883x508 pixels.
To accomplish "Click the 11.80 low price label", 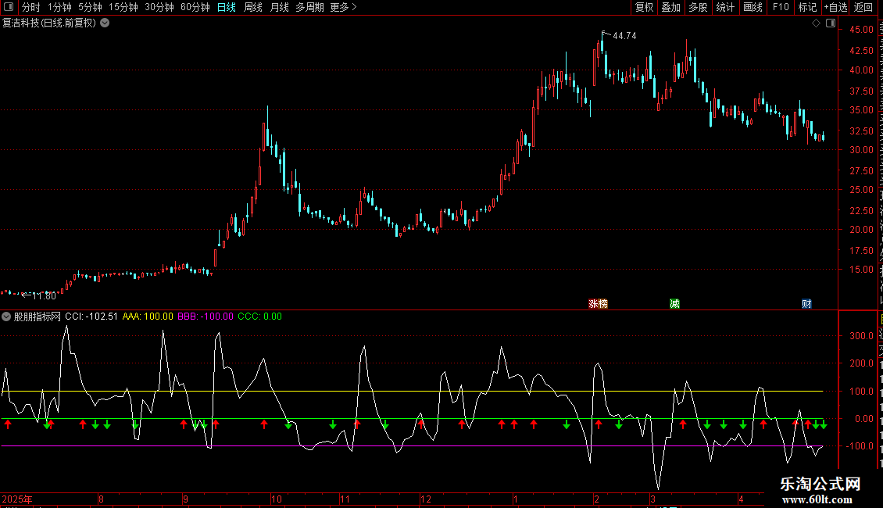I will tap(44, 295).
